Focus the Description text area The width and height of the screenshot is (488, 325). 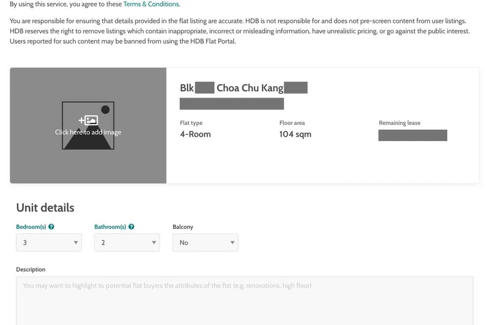(x=245, y=302)
